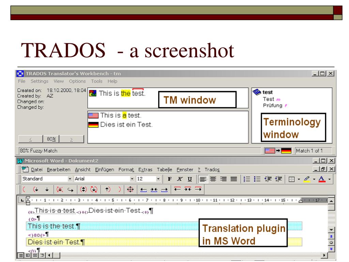The width and height of the screenshot is (349, 262).
Task: Open the Bearbeiten menu in Word
Action: [59, 170]
